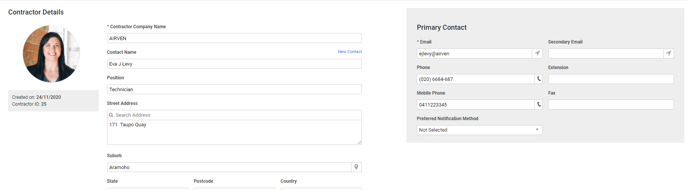Screen dimensions: 687x190
Task: Click the call icon next to Mobile Phone
Action: pyautogui.click(x=539, y=105)
